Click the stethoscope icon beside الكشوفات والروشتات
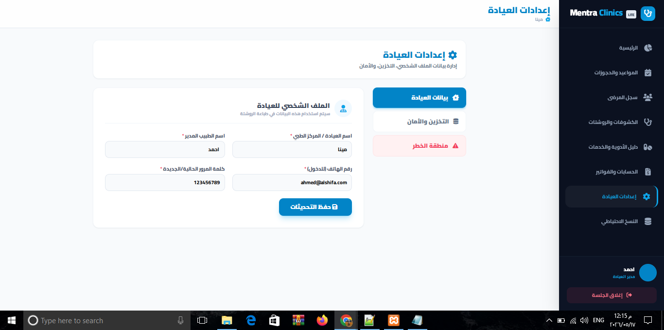Screen dimensions: 664x330 tap(647, 122)
